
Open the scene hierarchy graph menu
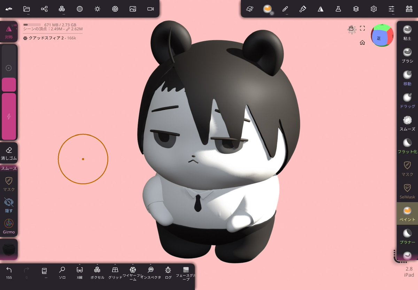pos(44,9)
